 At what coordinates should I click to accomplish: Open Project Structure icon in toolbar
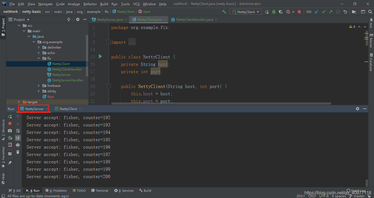click(x=354, y=12)
